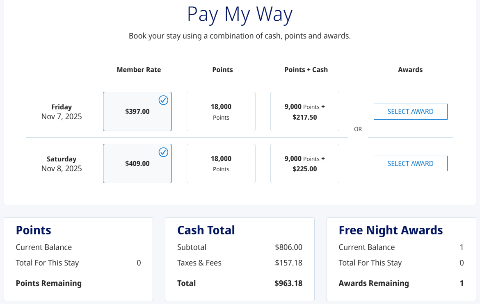Select Saturday's 18,000 Points option
Image resolution: width=480 pixels, height=304 pixels.
pos(221,163)
